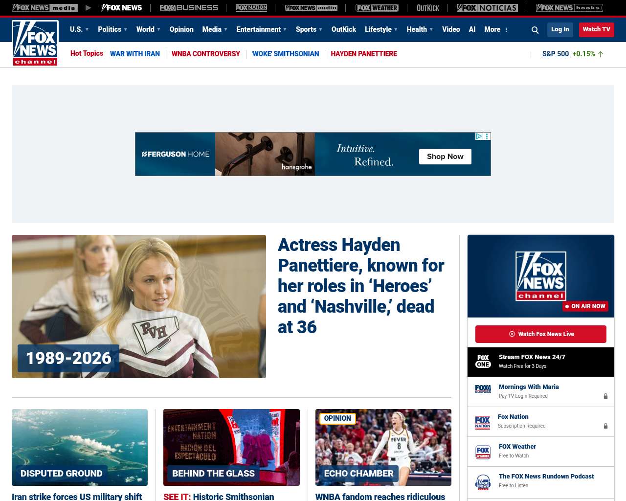Go to the OutKick logo in top bar
626x501 pixels.
tap(428, 8)
